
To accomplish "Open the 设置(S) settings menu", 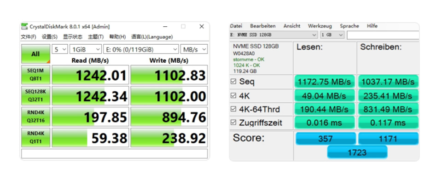I will click(50, 37).
